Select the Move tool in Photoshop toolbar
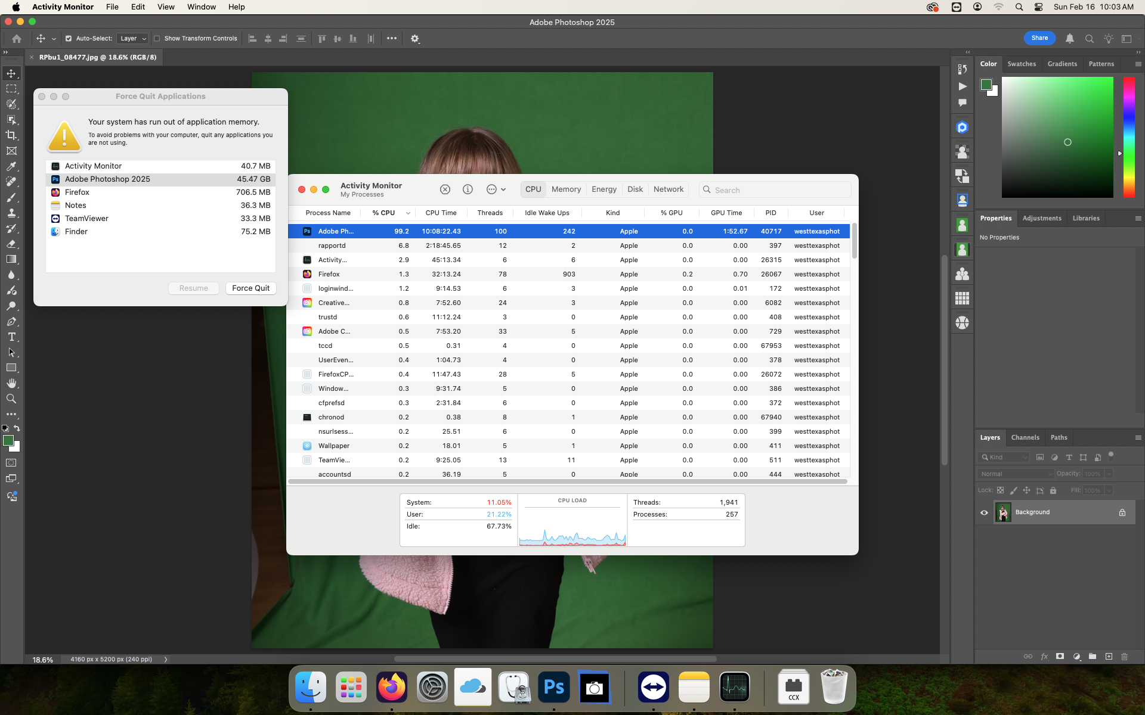The image size is (1145, 715). pyautogui.click(x=11, y=73)
